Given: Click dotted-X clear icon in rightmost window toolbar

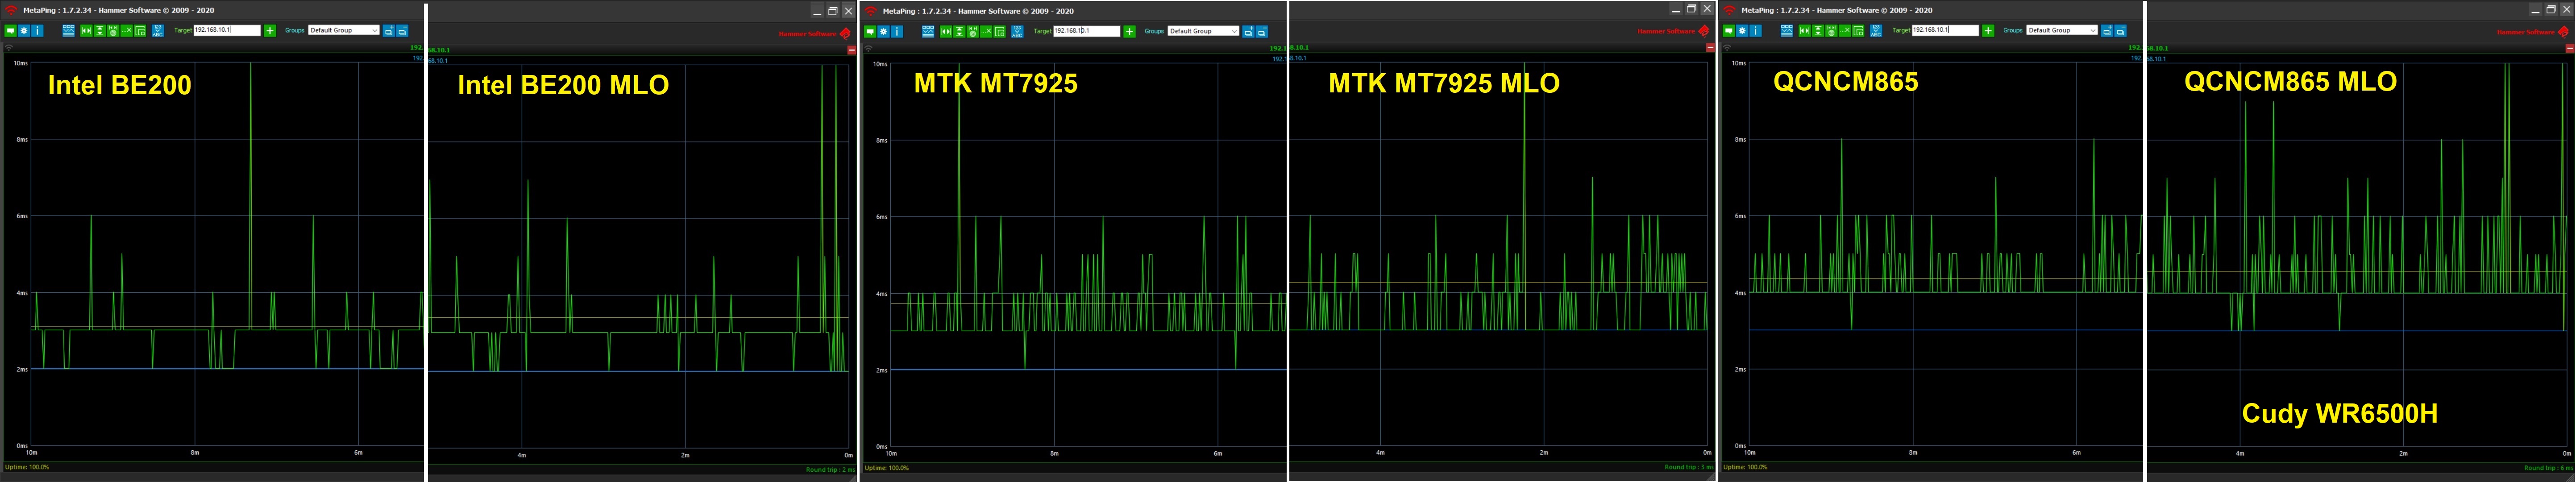Looking at the screenshot, I should [x=1845, y=31].
